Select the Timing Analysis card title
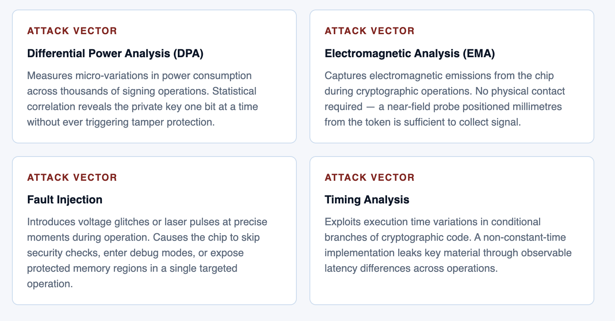The image size is (615, 321). (x=367, y=199)
